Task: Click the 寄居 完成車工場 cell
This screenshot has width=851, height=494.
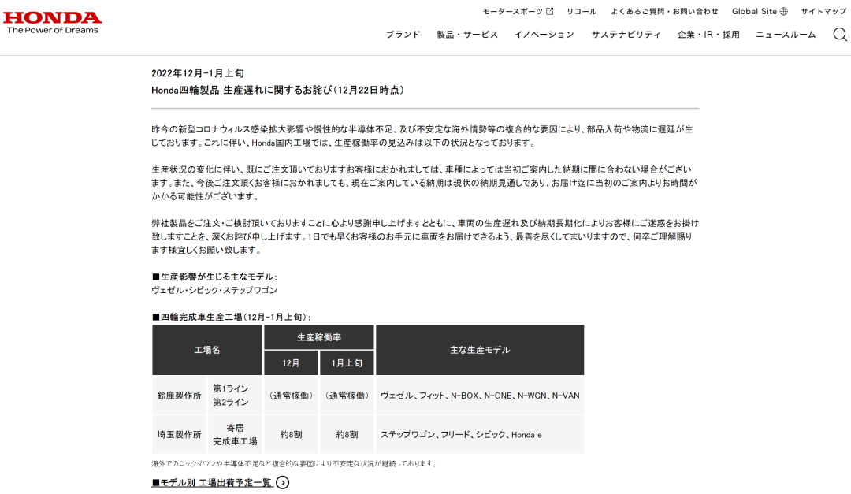Action: click(x=235, y=435)
